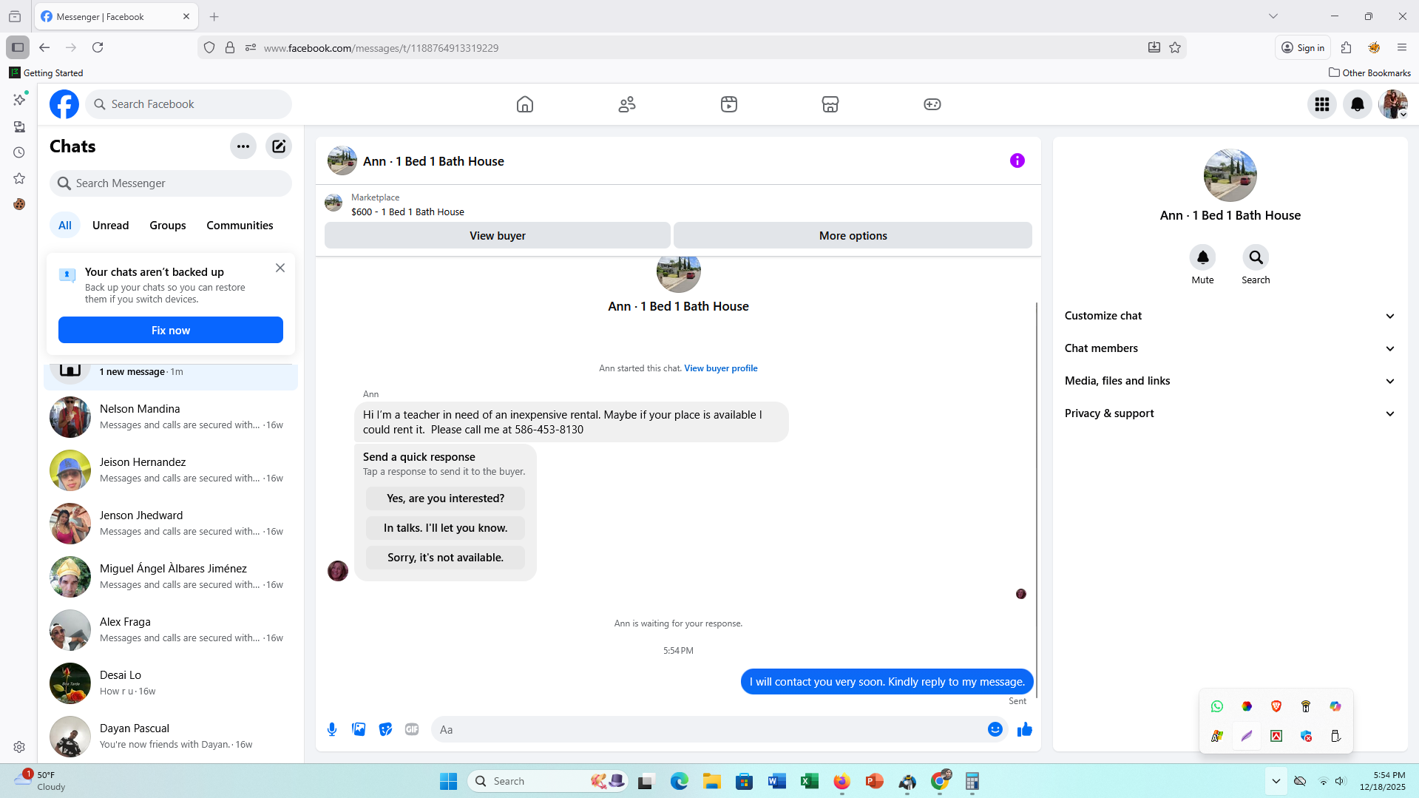This screenshot has height=798, width=1419.
Task: Open the browser Extensions puzzle icon
Action: (x=1346, y=47)
